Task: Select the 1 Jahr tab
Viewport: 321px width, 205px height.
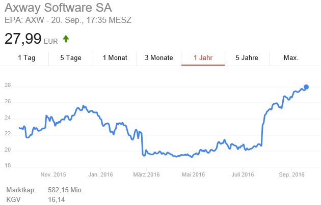Action: pyautogui.click(x=203, y=58)
